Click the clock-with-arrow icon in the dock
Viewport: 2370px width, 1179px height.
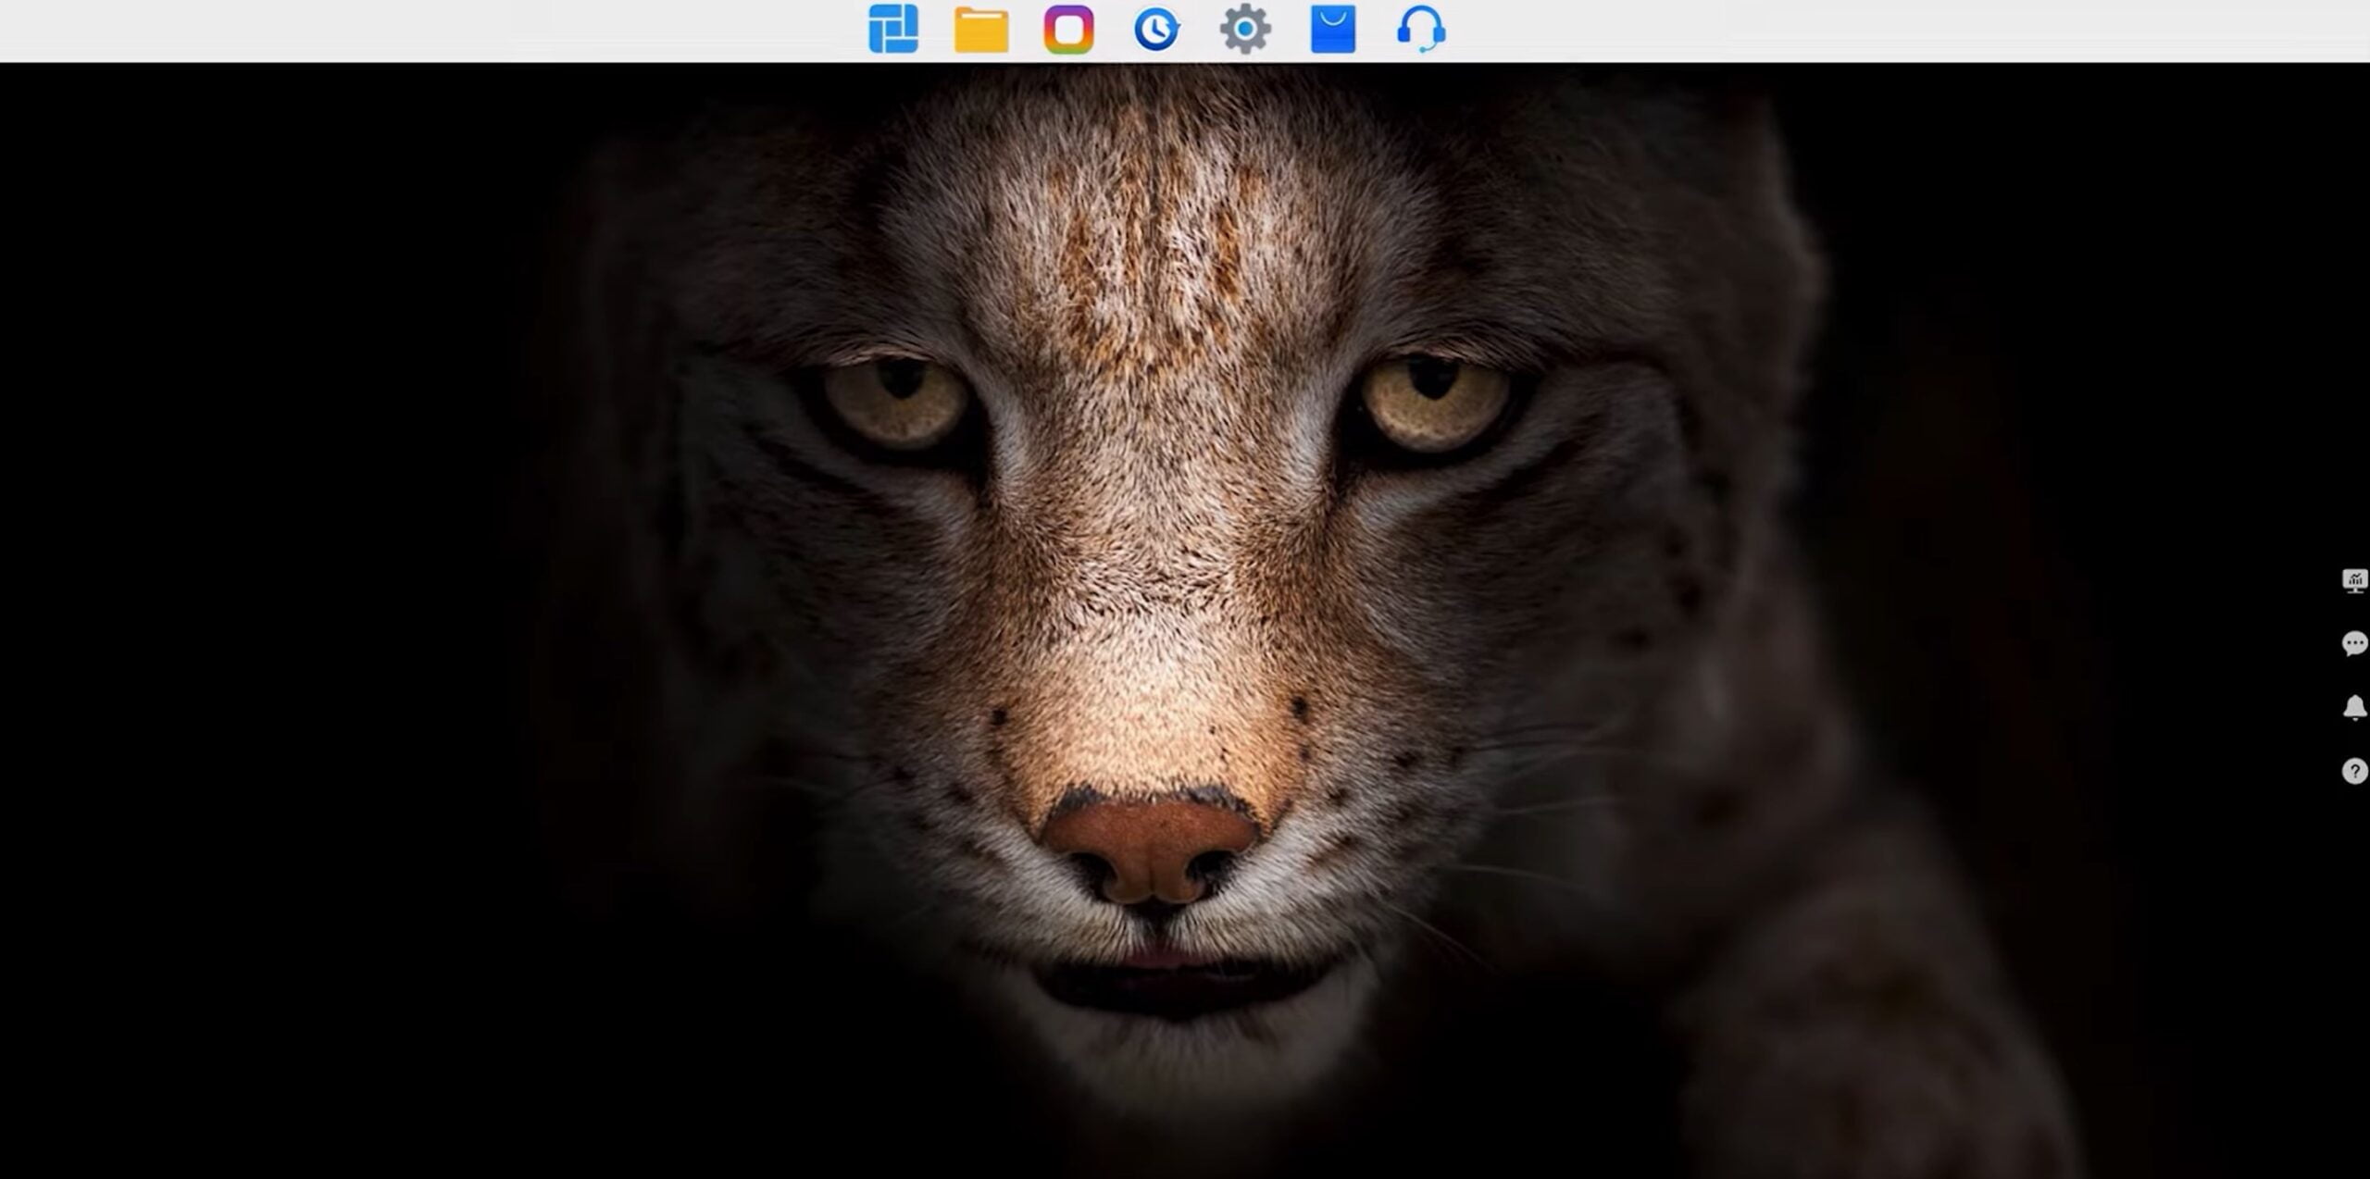pos(1156,30)
